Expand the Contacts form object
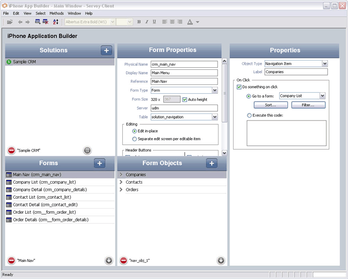The height and width of the screenshot is (279, 348). coord(121,182)
